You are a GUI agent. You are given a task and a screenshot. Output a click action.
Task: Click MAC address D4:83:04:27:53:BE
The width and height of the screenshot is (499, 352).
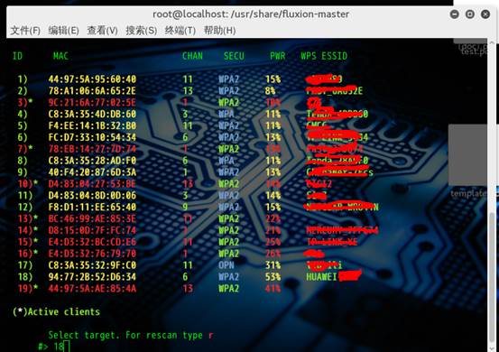click(92, 183)
